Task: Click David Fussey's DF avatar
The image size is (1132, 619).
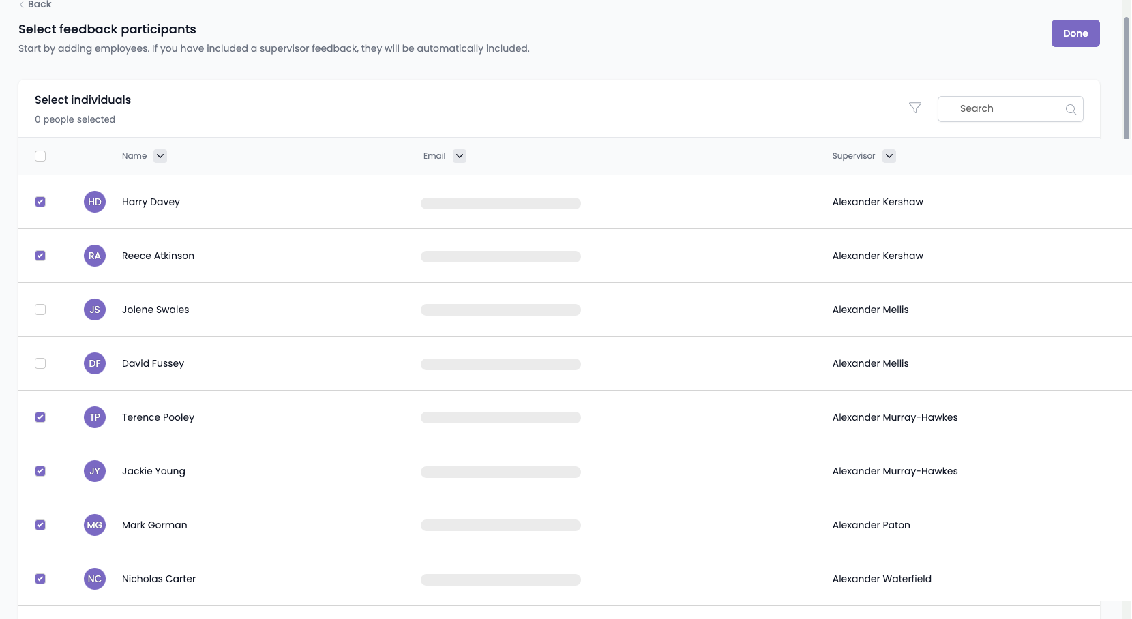Action: tap(95, 363)
